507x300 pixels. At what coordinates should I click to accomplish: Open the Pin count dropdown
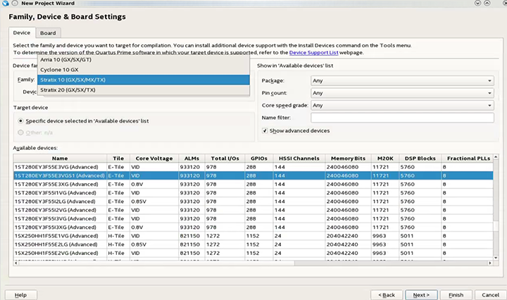(x=402, y=93)
